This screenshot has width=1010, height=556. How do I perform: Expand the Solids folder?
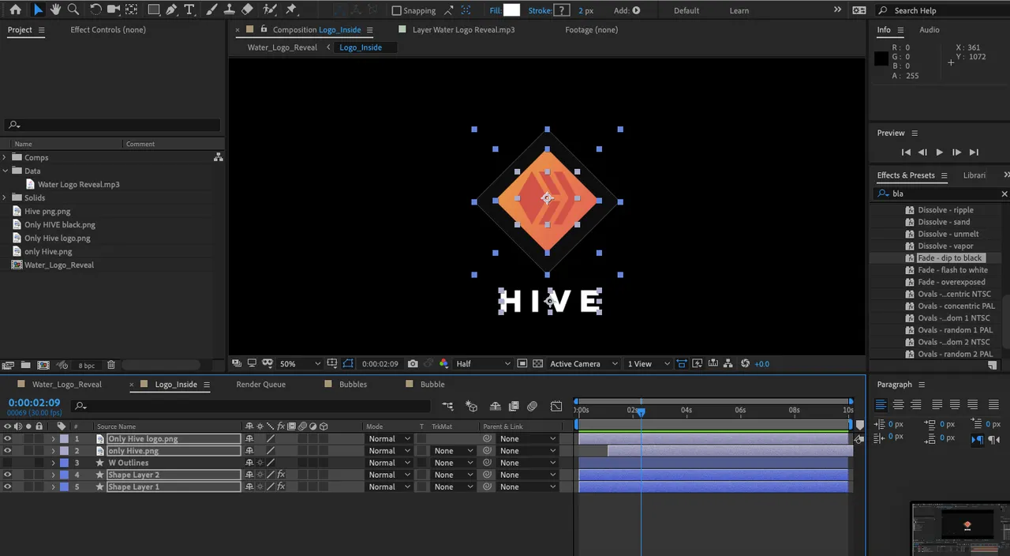tap(6, 197)
